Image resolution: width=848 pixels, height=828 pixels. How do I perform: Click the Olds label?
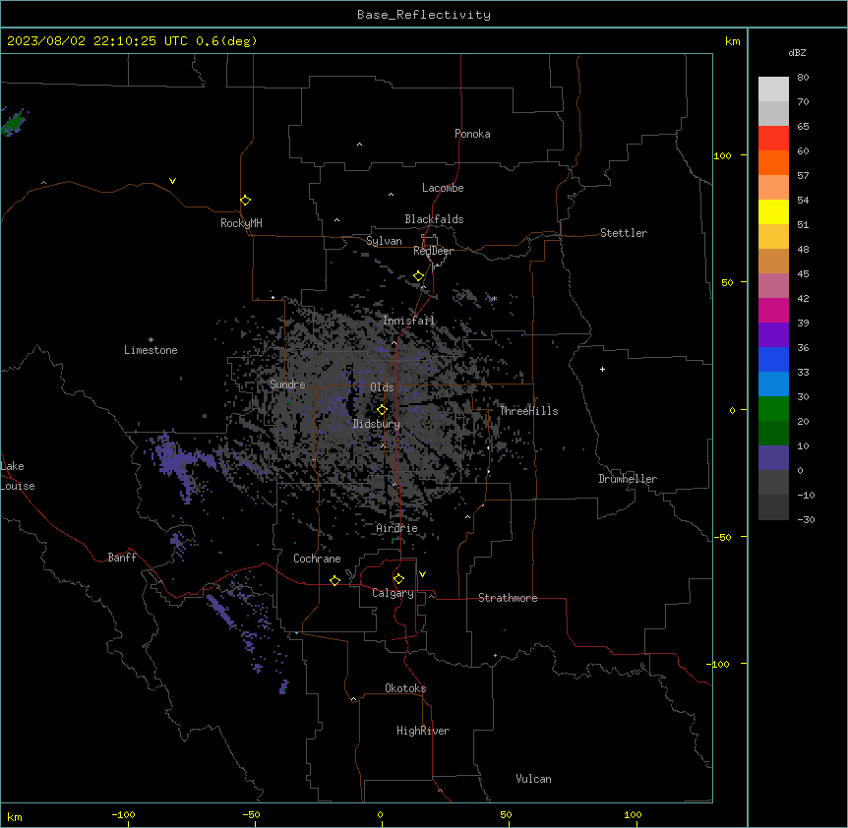coord(382,387)
